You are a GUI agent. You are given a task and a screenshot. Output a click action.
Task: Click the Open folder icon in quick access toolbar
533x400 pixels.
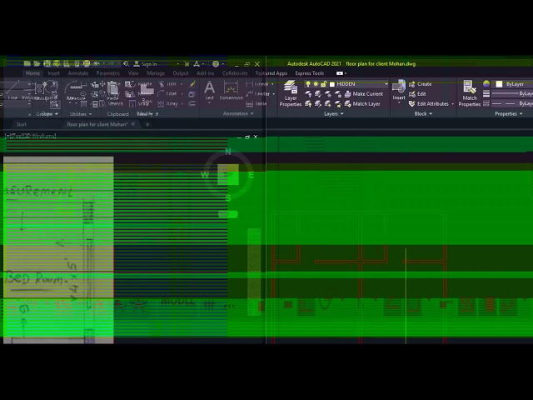coord(37,63)
